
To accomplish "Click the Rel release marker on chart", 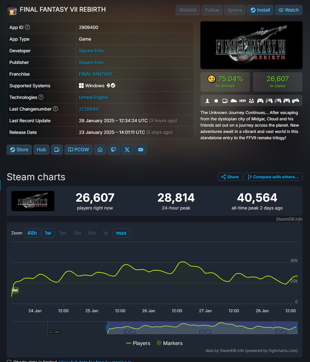I will click(15, 290).
